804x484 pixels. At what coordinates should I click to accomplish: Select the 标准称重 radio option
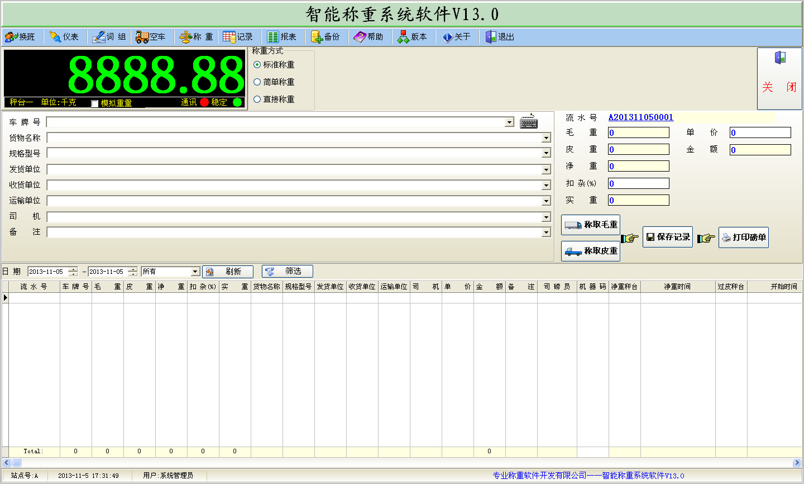pyautogui.click(x=257, y=65)
